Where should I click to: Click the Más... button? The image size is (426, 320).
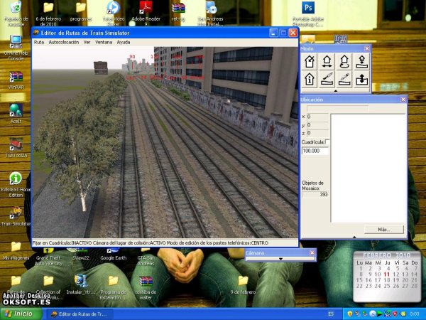pos(384,230)
